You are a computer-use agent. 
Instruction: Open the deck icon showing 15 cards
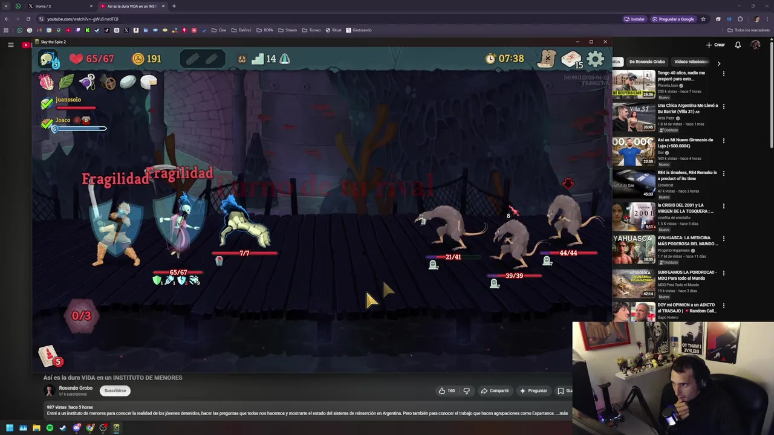coord(571,59)
